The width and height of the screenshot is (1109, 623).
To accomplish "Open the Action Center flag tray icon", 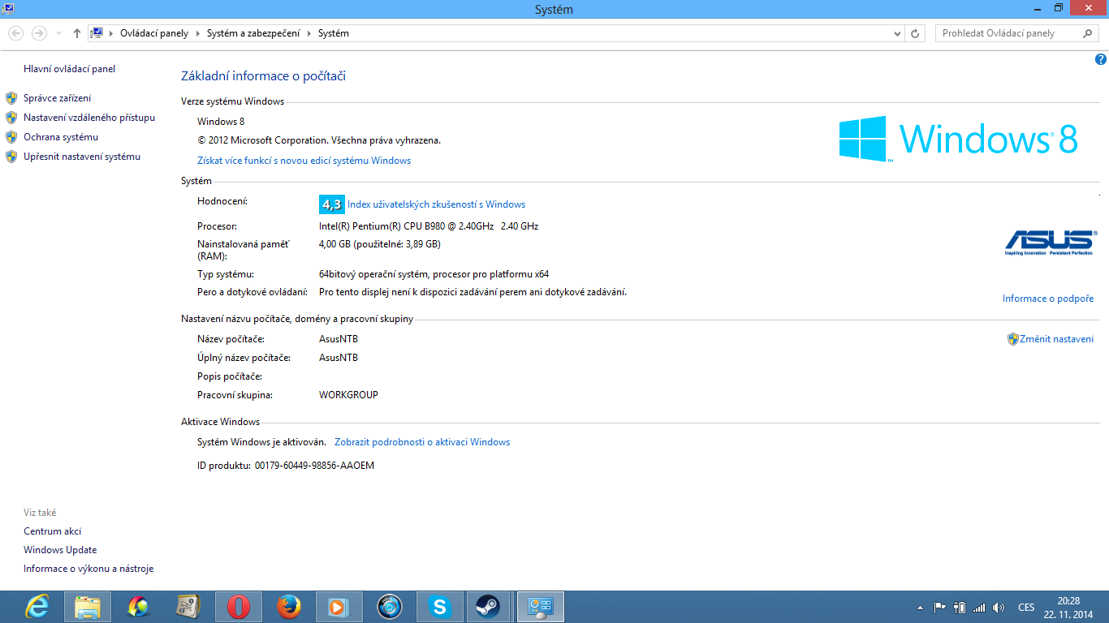I will 940,607.
